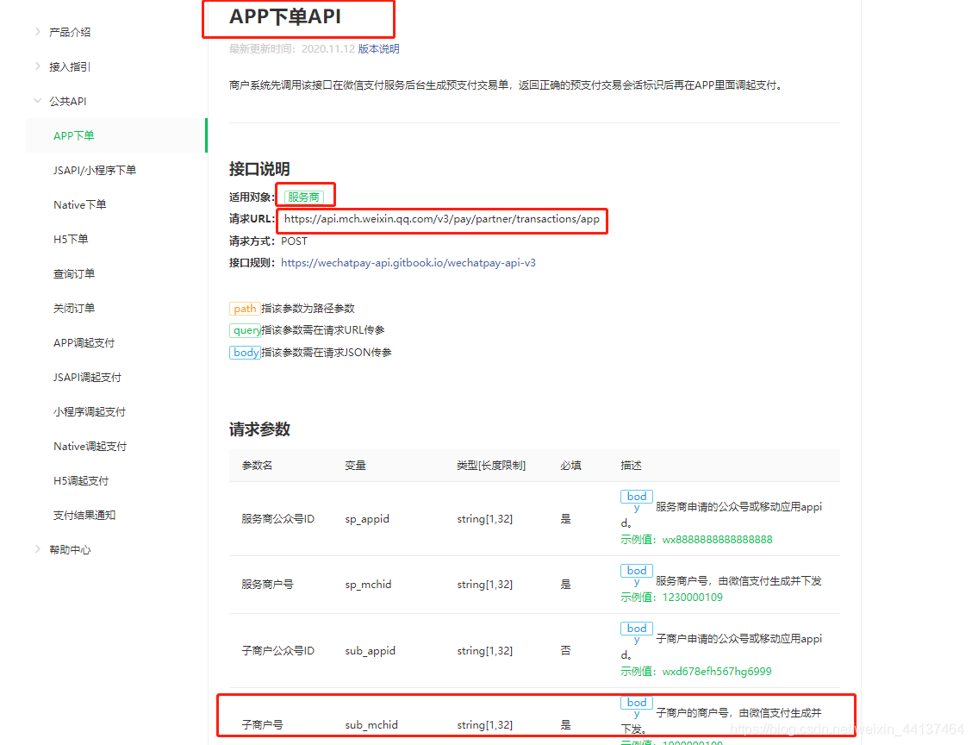Expand the 帮助中心 section chevron

(x=37, y=549)
